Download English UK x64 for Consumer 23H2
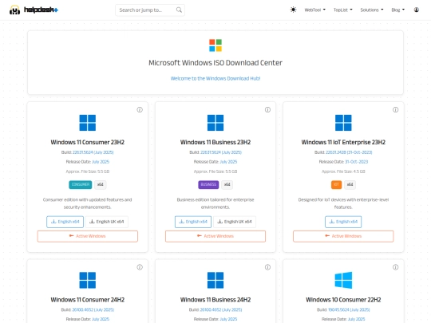The image size is (431, 323). [x=107, y=222]
